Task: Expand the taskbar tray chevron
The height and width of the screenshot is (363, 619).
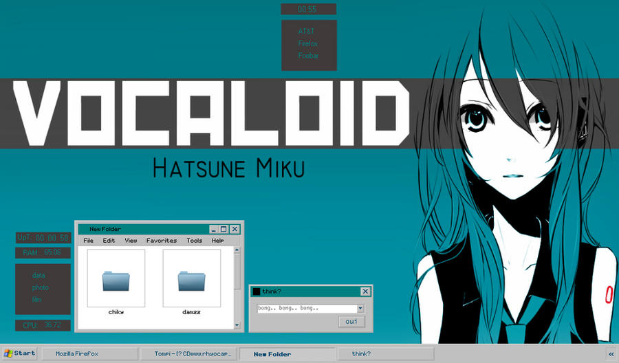Action: pyautogui.click(x=611, y=354)
